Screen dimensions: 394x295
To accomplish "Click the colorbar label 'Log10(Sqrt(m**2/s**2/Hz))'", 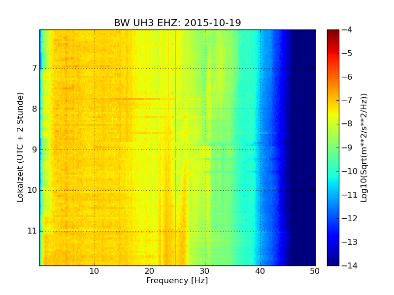I will pyautogui.click(x=363, y=148).
